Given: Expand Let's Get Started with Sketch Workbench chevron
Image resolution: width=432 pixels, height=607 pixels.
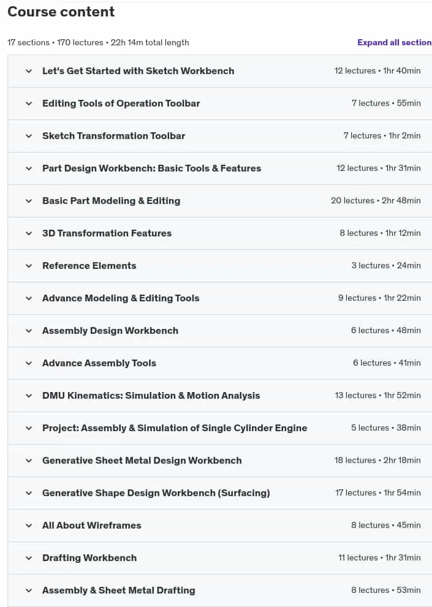Looking at the screenshot, I should [29, 71].
